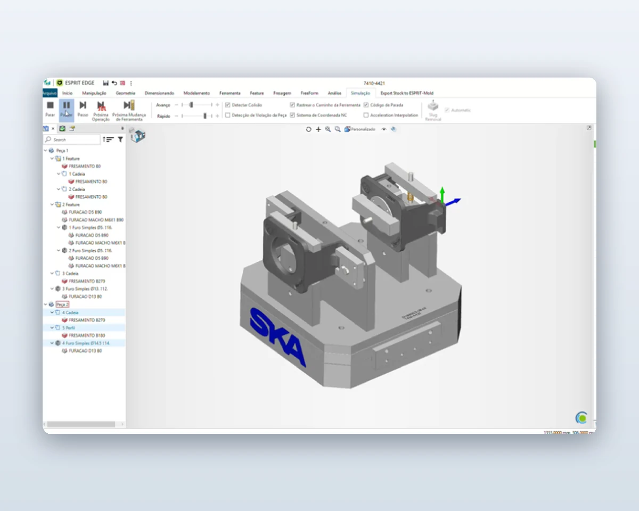The width and height of the screenshot is (639, 511).
Task: Toggle Rastrear o Caminho da Ferramenta
Action: [292, 105]
